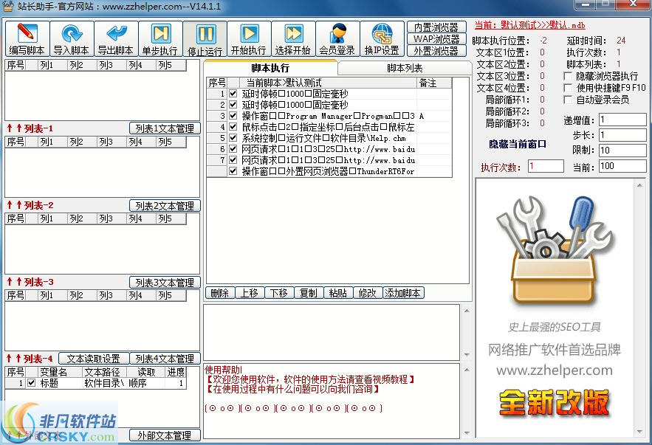Image resolution: width=652 pixels, height=445 pixels.
Task: Focus the 当前 input field
Action: (622, 166)
